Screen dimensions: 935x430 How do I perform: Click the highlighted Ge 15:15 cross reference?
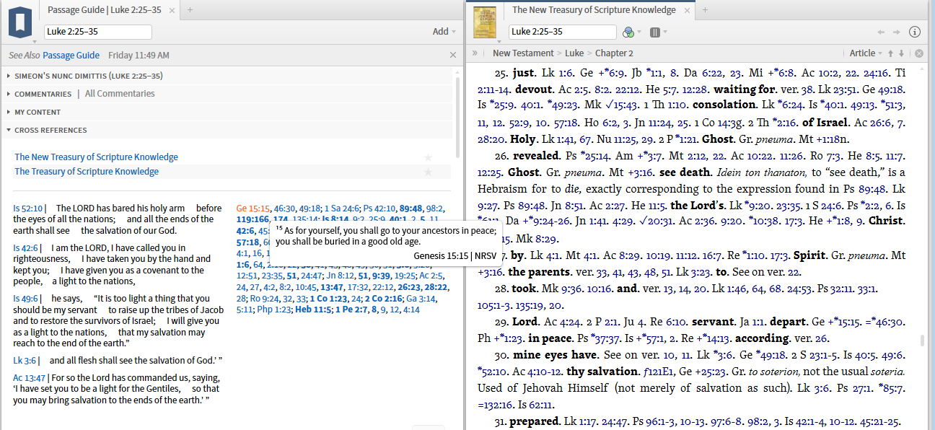coord(253,209)
